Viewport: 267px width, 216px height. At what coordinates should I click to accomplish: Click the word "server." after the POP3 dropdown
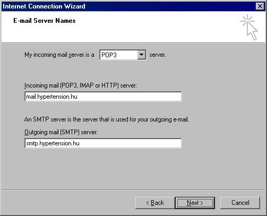(x=158, y=55)
